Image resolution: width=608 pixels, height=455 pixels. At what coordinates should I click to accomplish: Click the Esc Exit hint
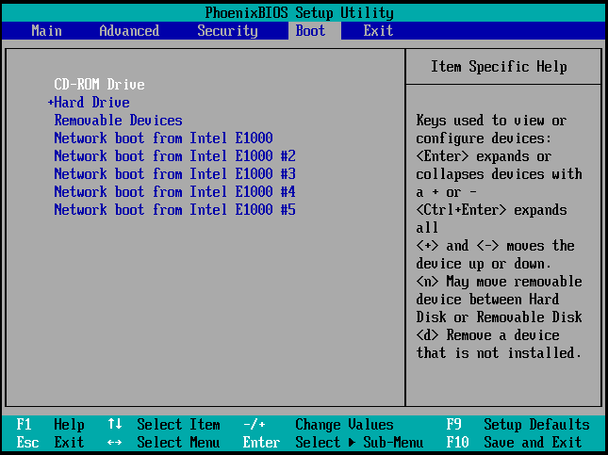[50, 442]
